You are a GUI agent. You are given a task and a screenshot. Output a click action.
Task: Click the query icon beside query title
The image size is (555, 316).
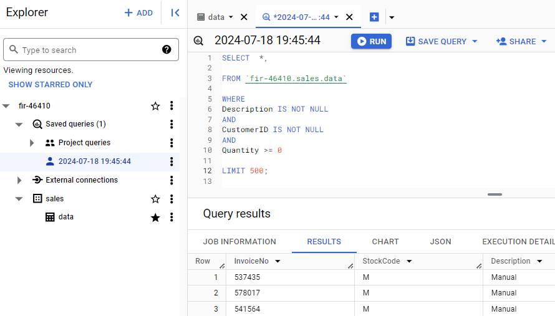(x=198, y=41)
